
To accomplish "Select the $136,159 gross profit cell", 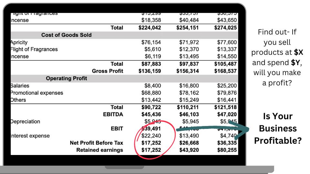I will pyautogui.click(x=150, y=71).
